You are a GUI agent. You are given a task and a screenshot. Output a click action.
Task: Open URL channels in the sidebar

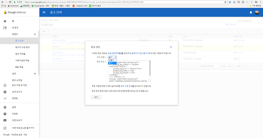coord(19,67)
